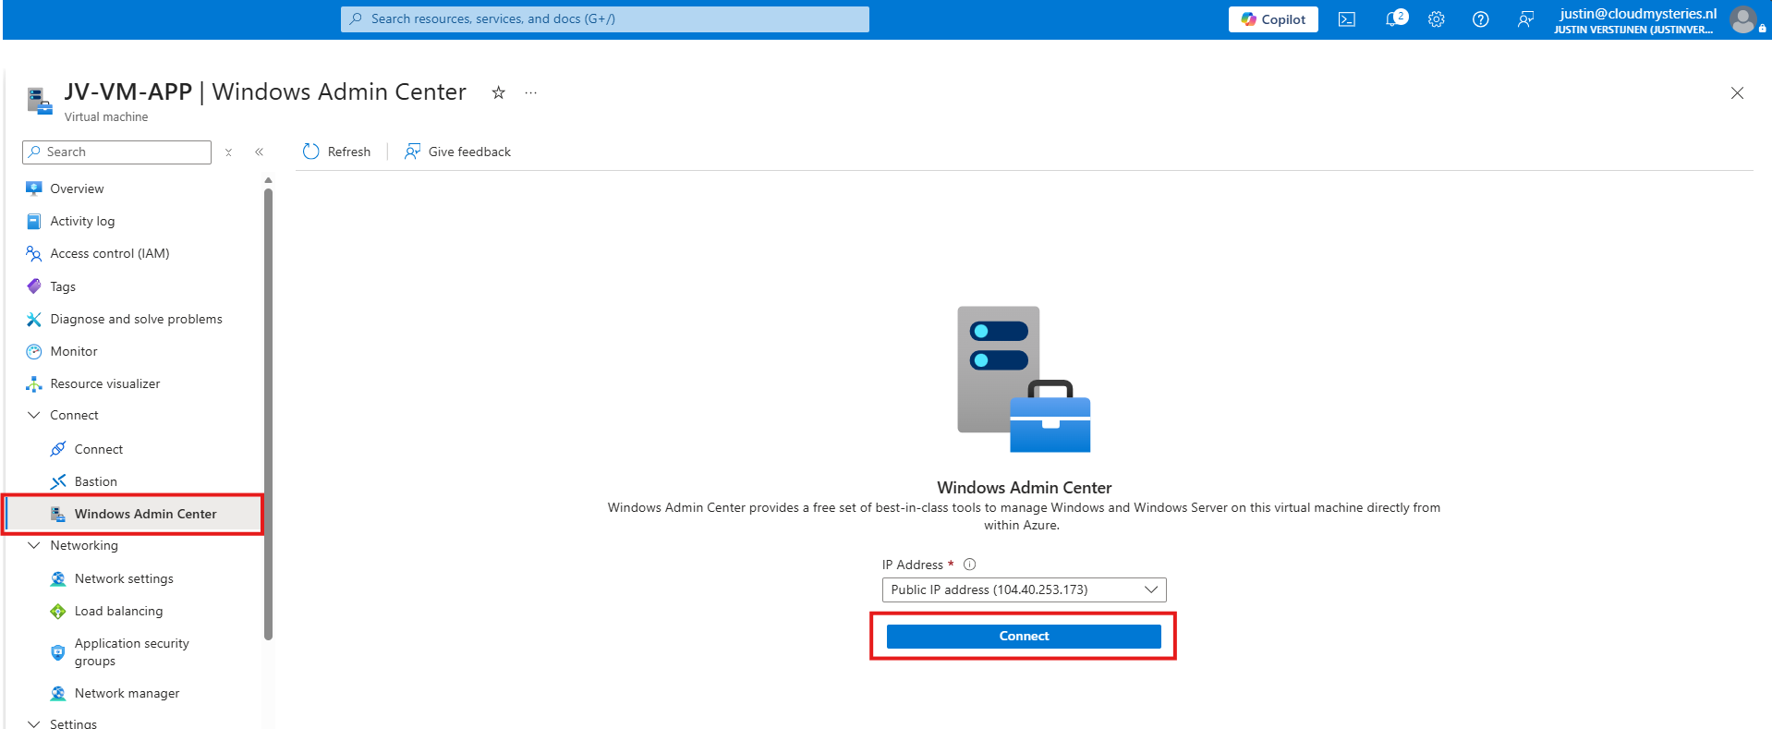Click the Application security groups shield icon
Image resolution: width=1772 pixels, height=729 pixels.
[58, 652]
